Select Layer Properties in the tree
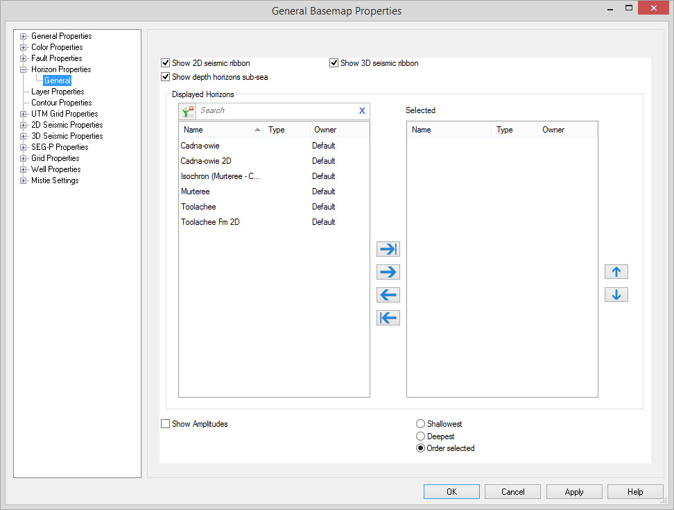This screenshot has width=674, height=510. click(58, 92)
